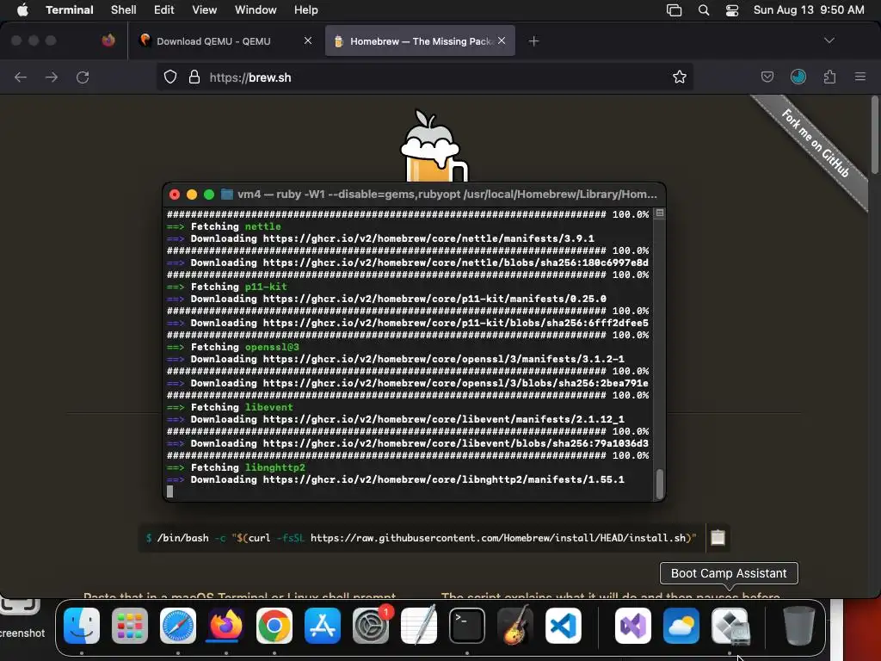Click the 'Fetching openssl@3' line
The image size is (881, 661).
232,347
